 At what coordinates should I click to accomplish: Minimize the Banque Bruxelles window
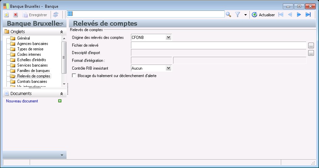tap(288, 6)
